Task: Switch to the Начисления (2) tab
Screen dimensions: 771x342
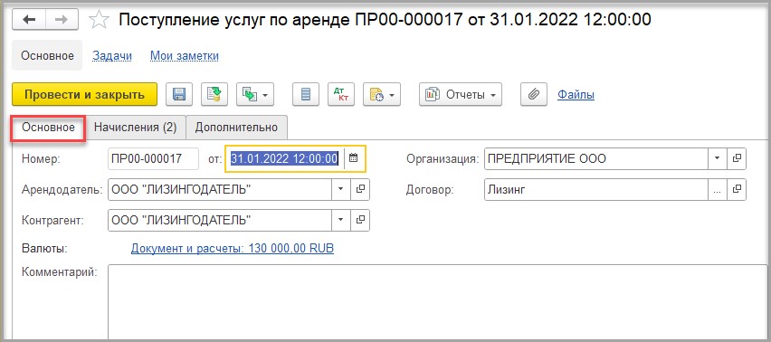Action: point(135,128)
